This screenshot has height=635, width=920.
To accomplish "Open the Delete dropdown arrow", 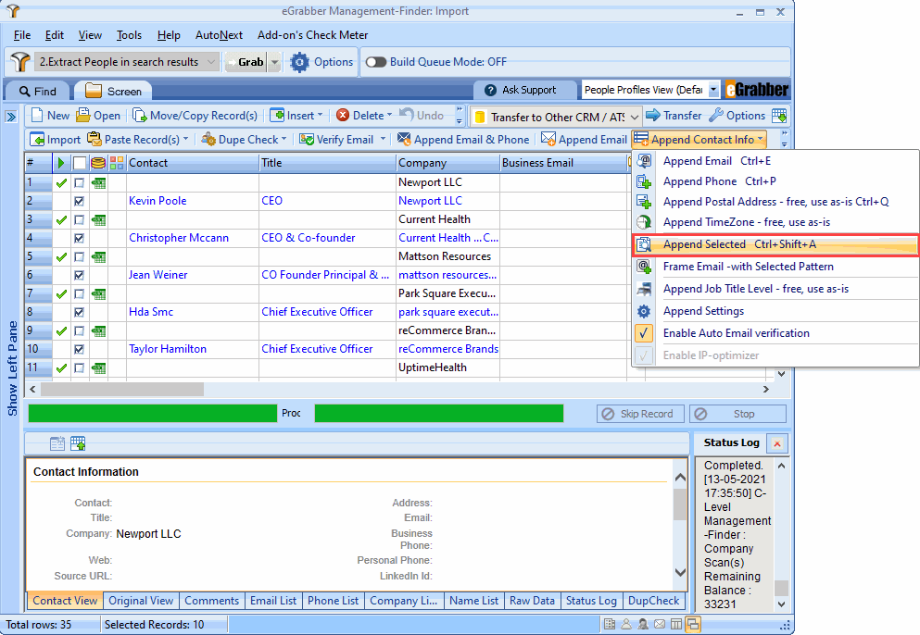I will click(388, 116).
